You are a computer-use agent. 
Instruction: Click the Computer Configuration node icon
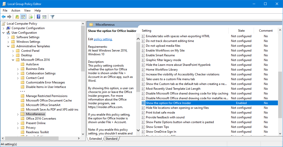point(8,28)
